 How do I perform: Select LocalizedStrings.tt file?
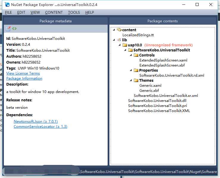138,35
